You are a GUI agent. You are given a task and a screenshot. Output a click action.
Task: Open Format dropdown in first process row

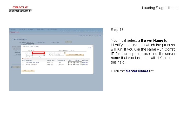click(x=78, y=62)
